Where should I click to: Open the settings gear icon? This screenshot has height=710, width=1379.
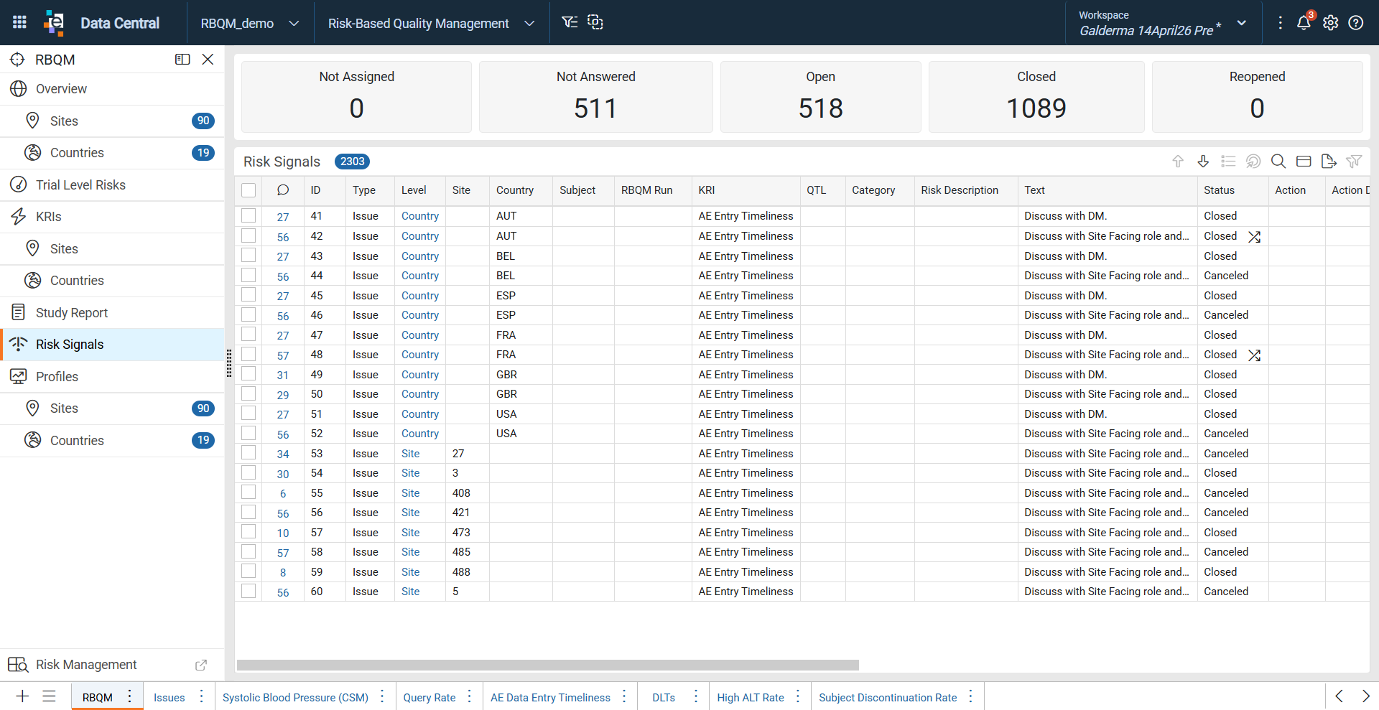click(1330, 23)
